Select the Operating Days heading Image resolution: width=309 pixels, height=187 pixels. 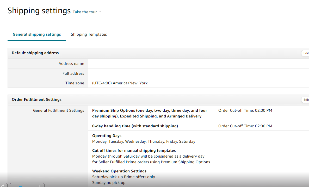pos(107,135)
